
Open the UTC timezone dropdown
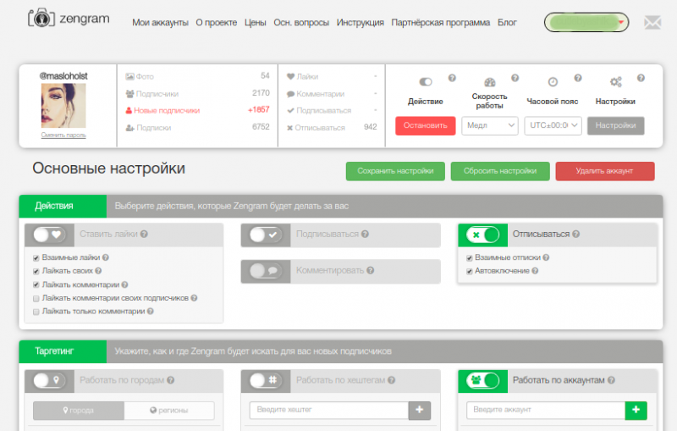[552, 125]
